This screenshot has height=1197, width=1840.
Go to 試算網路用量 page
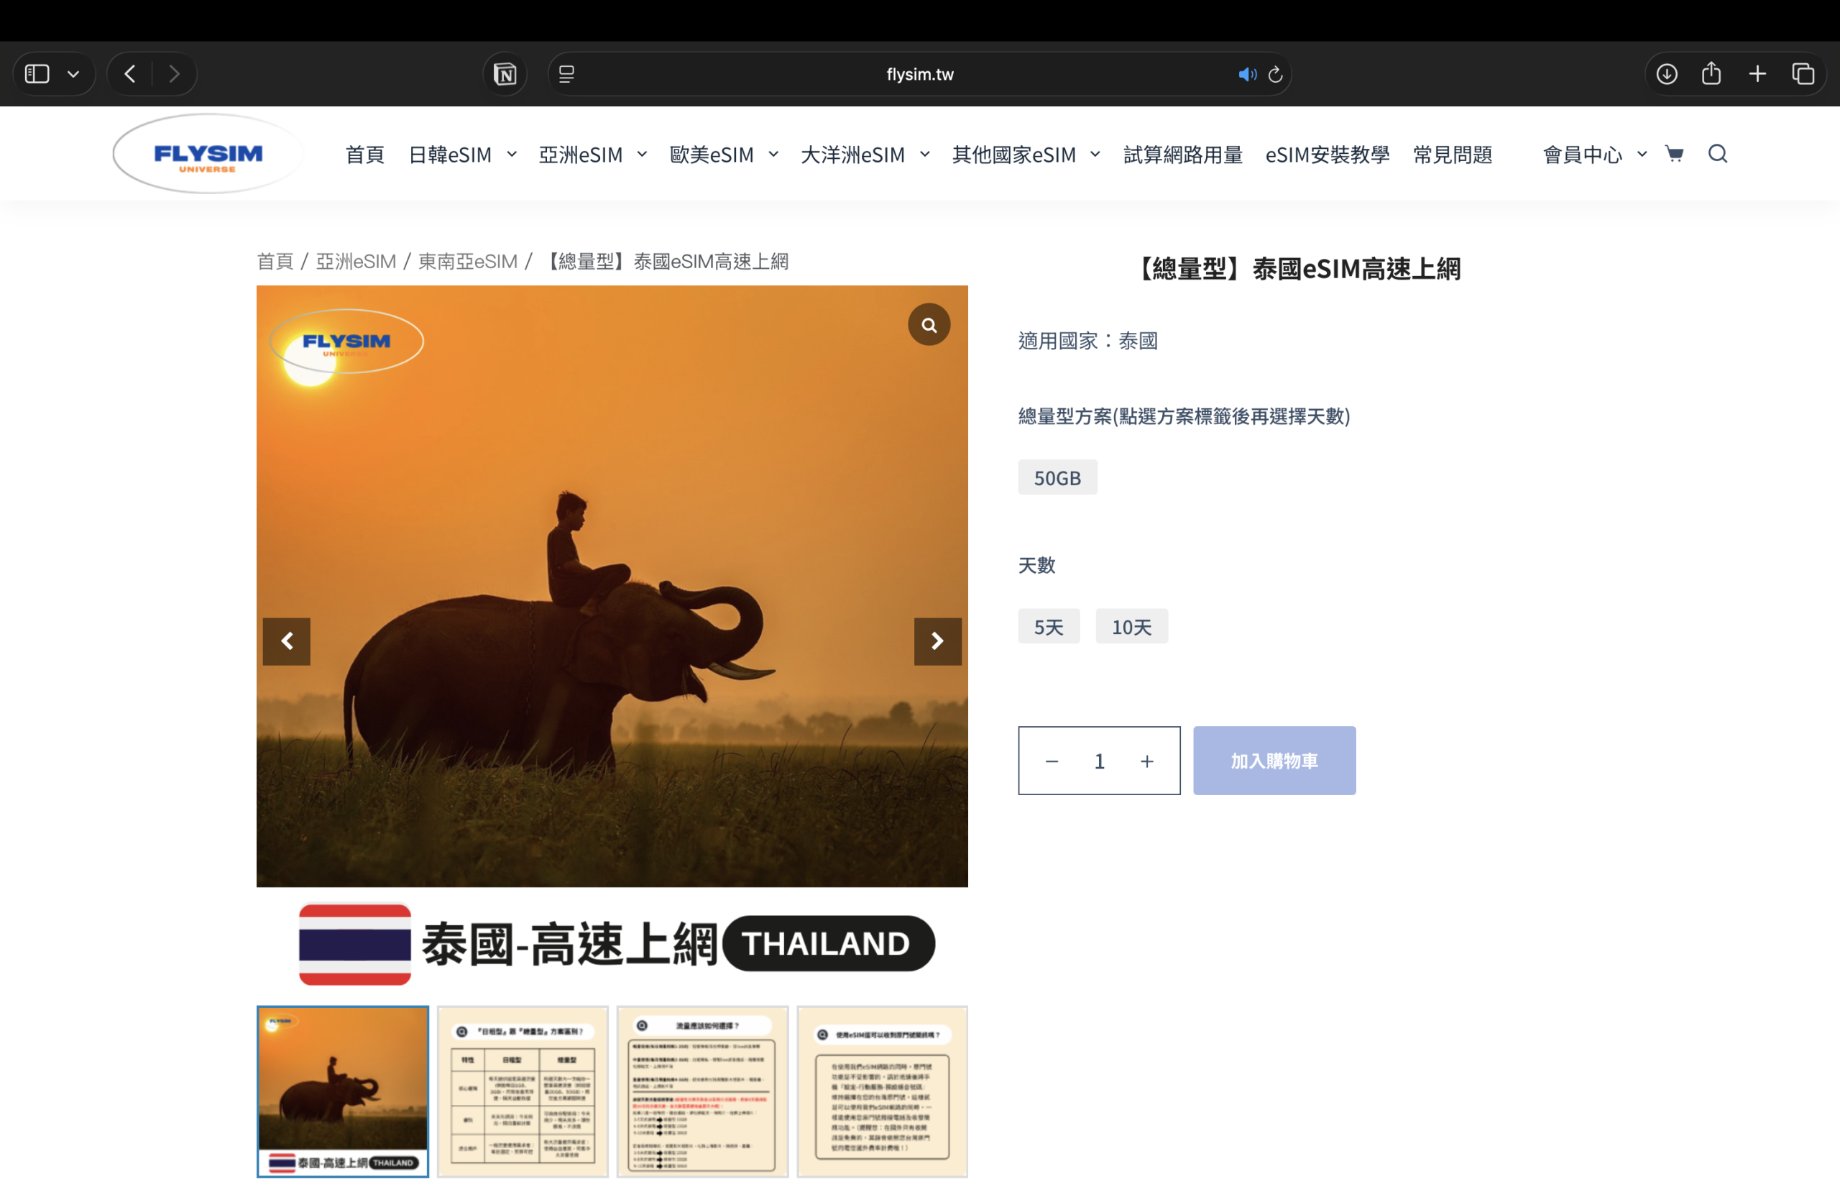pos(1182,155)
